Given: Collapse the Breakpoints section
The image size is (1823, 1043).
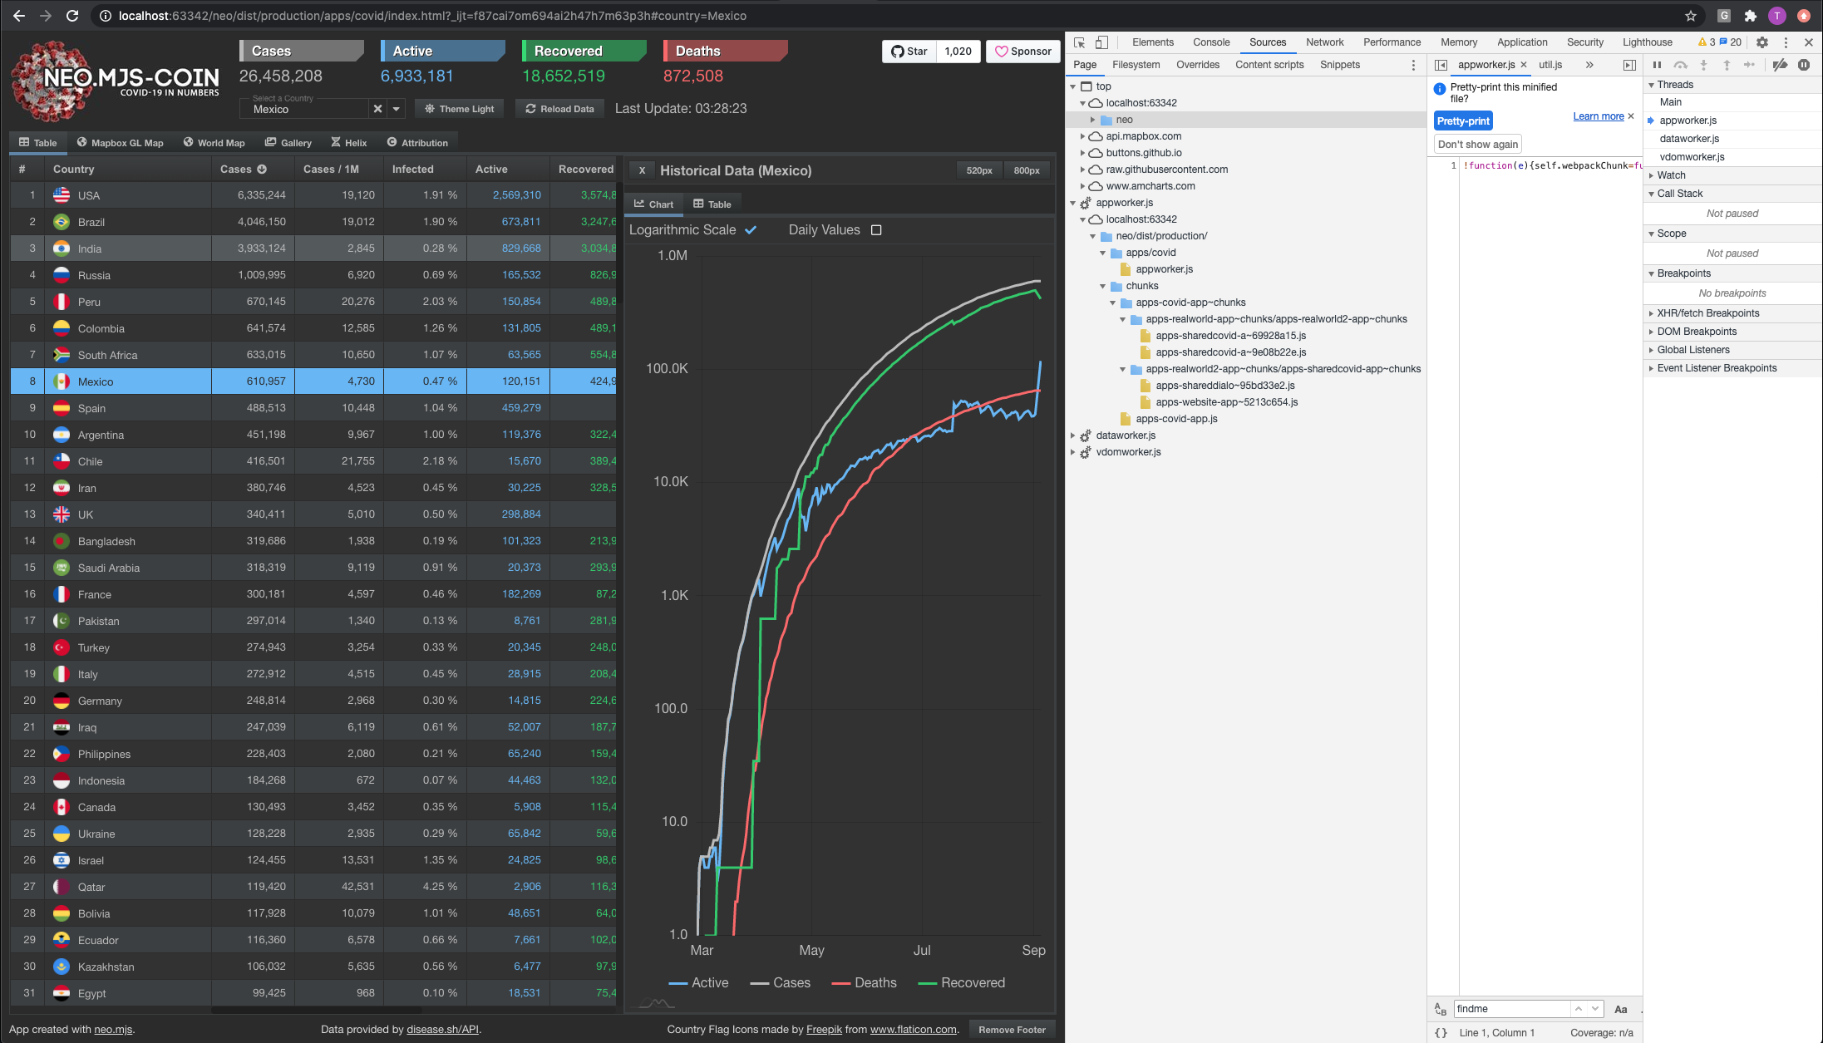Looking at the screenshot, I should click(1651, 273).
